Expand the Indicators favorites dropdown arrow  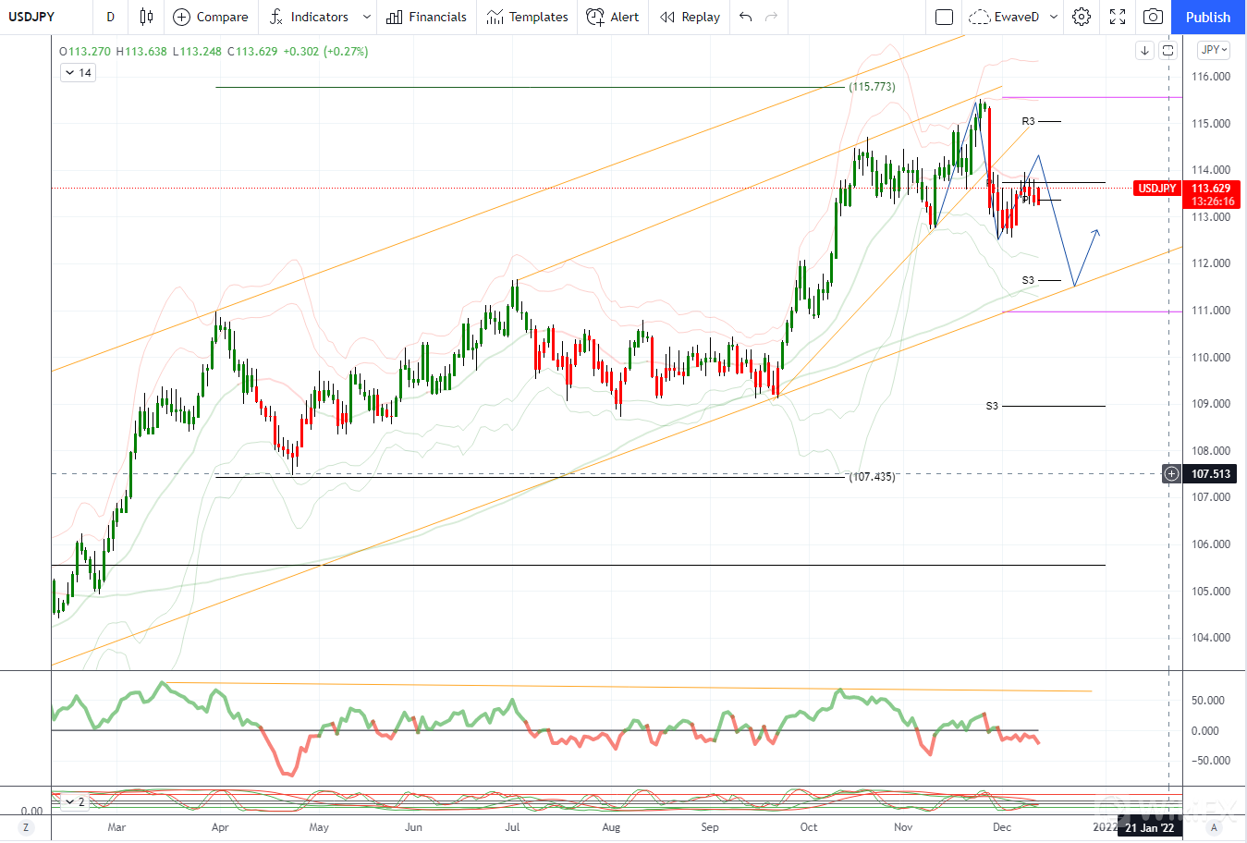tap(367, 17)
